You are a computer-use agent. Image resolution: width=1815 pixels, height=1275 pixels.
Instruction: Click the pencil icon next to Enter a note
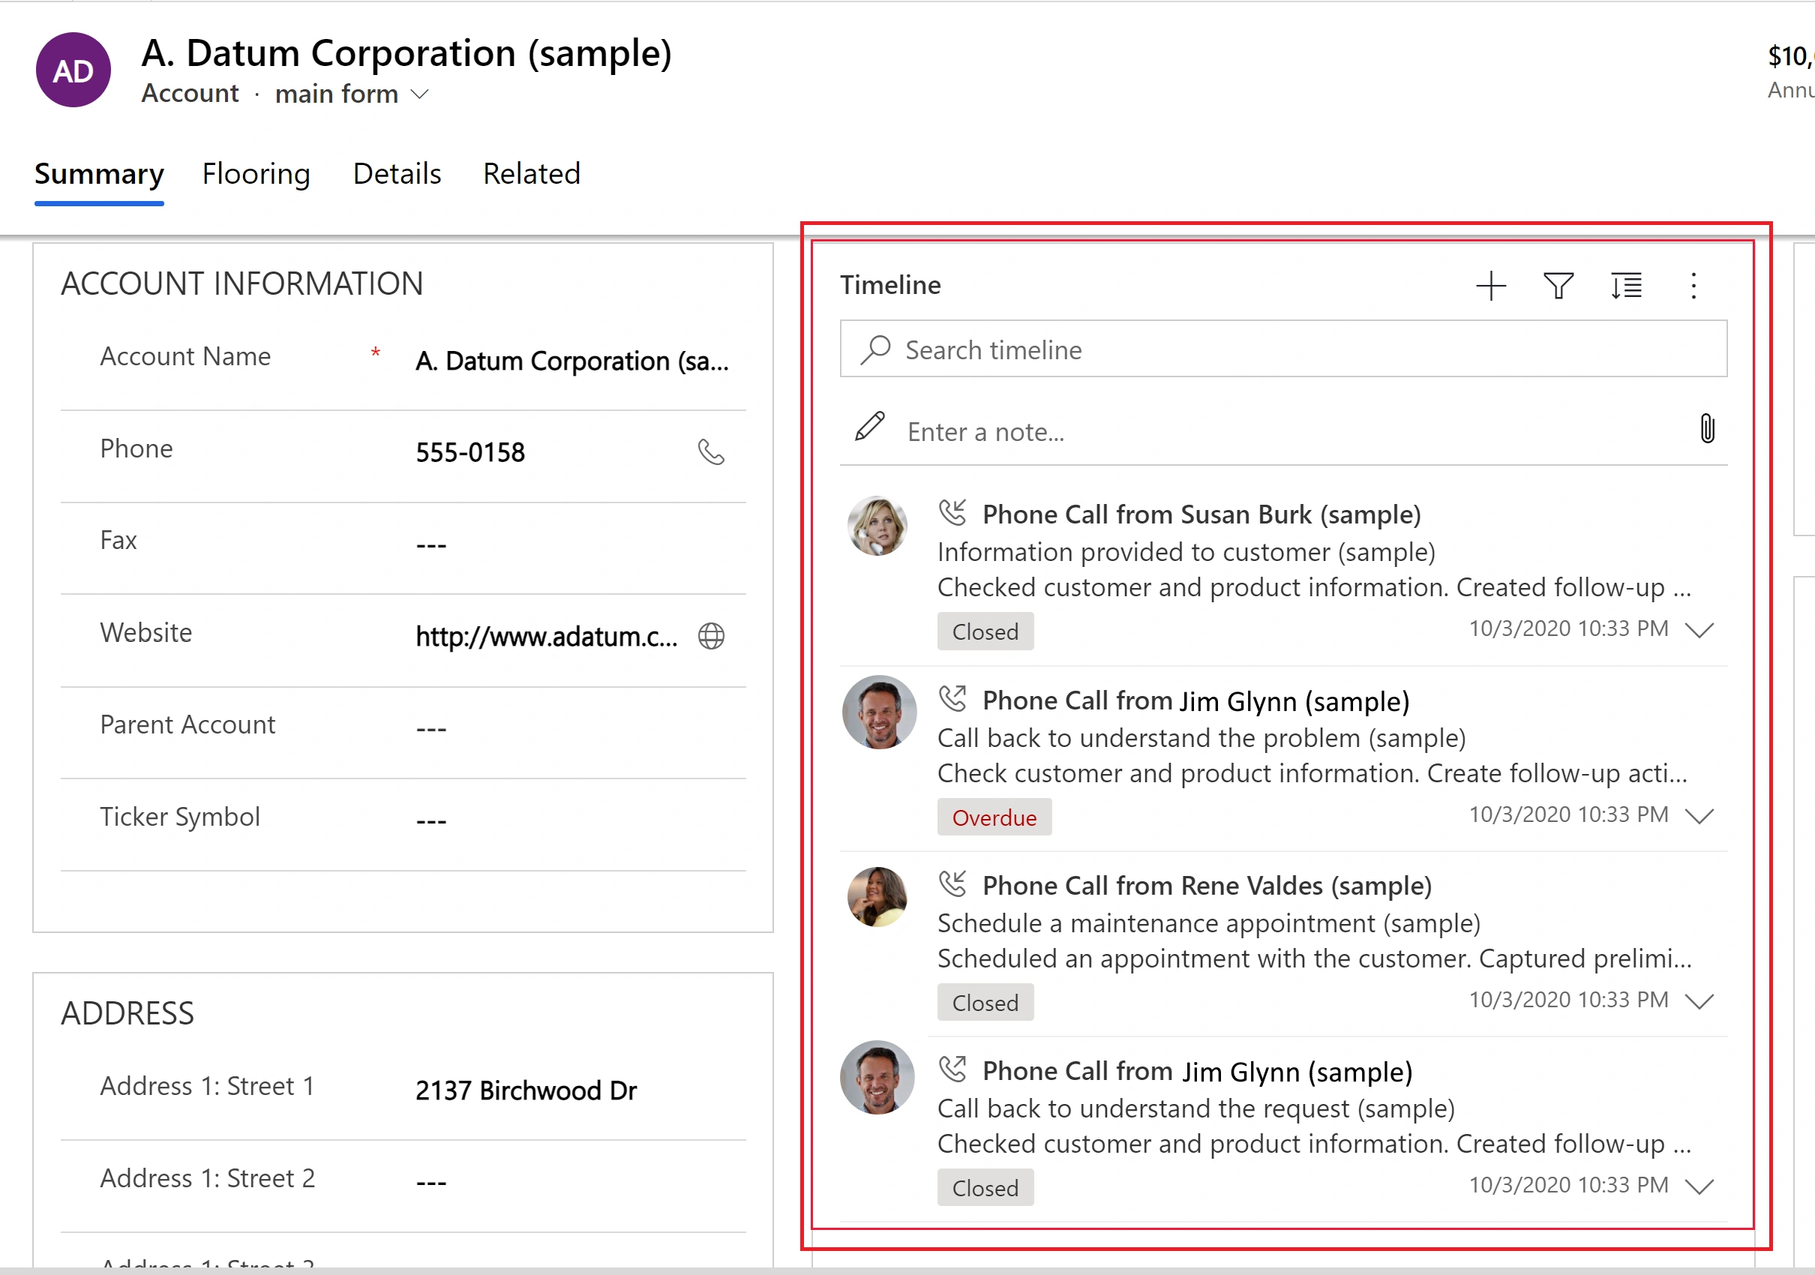[869, 426]
